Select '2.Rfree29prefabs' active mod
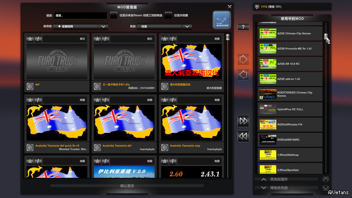352x198 pixels. (x=290, y=169)
